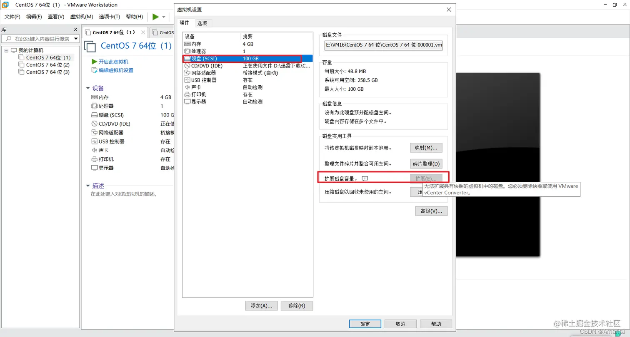Click the green power-on icon in the toolbar

pos(156,17)
